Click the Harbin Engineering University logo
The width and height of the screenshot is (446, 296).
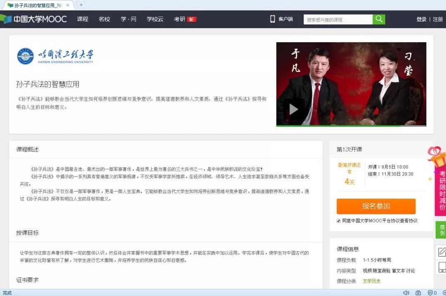55,56
